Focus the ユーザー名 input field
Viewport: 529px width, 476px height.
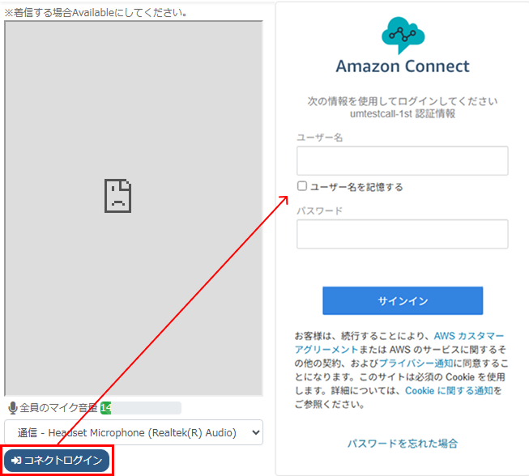402,161
